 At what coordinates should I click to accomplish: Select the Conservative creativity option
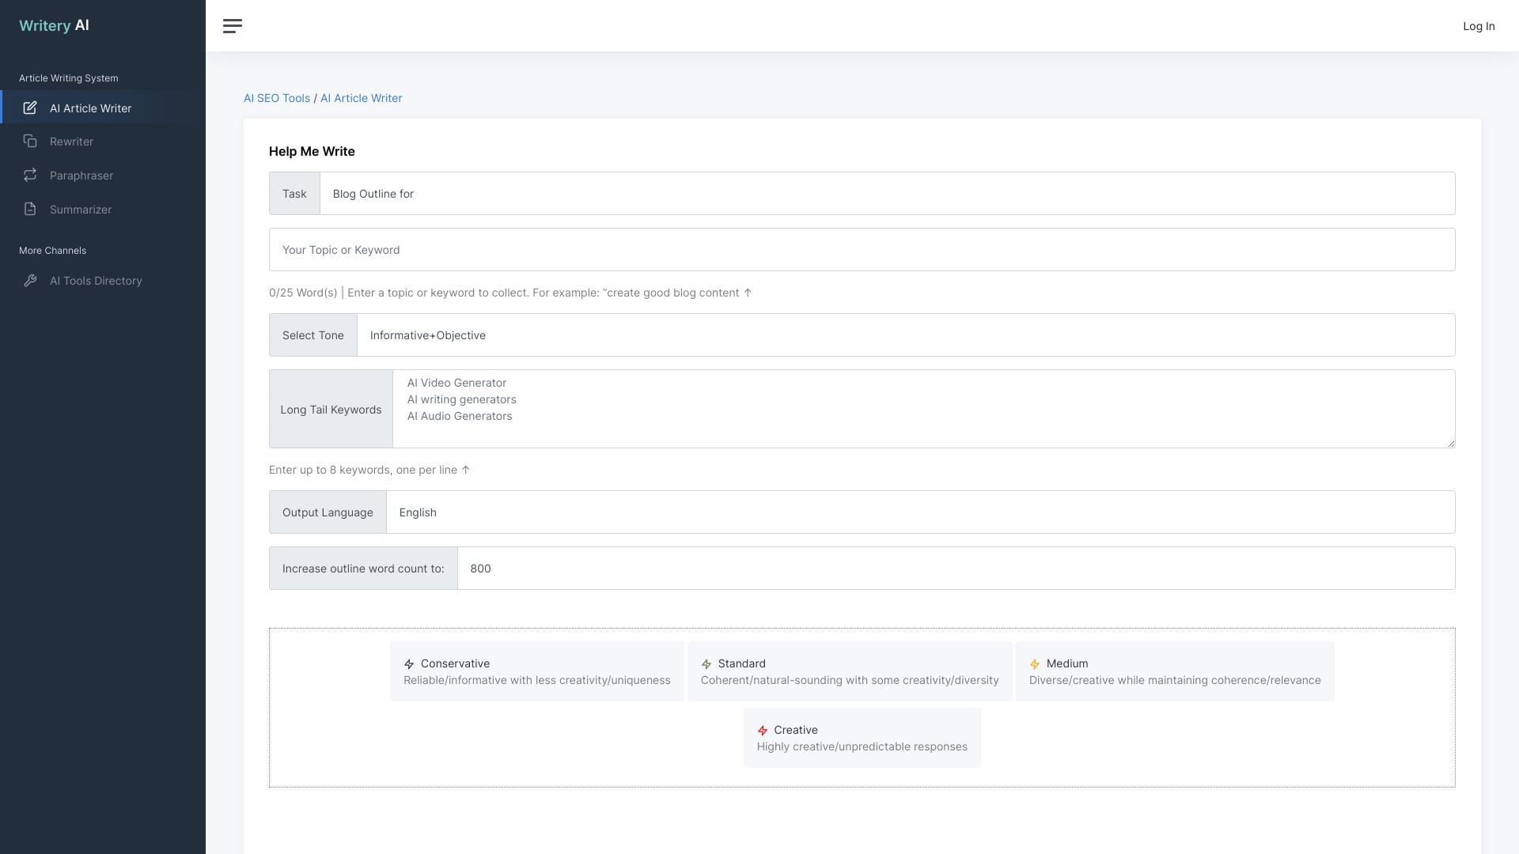[536, 671]
